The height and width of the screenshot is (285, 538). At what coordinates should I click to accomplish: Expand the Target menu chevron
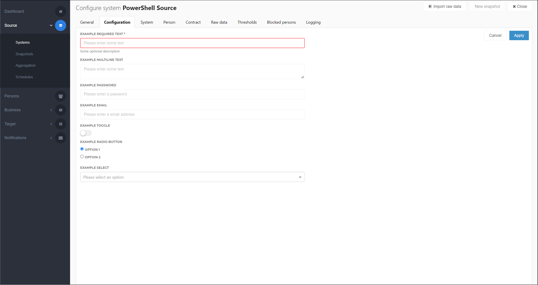51,124
